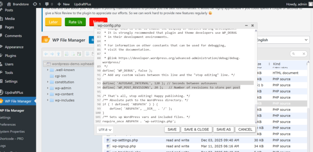Open the Plugins sidebar menu
Image resolution: width=313 pixels, height=152 pixels.
click(x=10, y=56)
